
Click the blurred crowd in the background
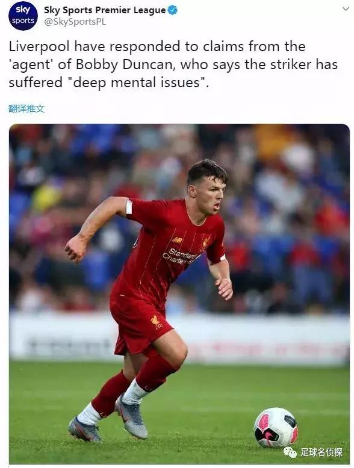pos(179,218)
